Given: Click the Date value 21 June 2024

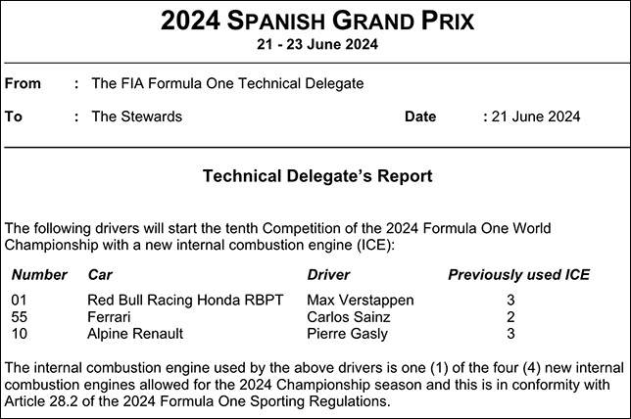Looking at the screenshot, I should coord(535,116).
